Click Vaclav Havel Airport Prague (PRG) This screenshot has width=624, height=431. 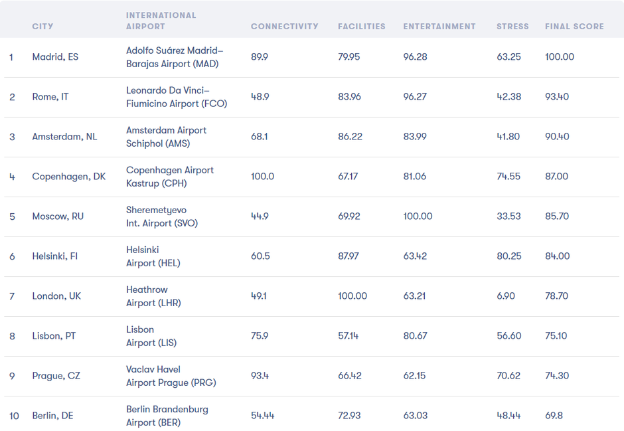171,376
